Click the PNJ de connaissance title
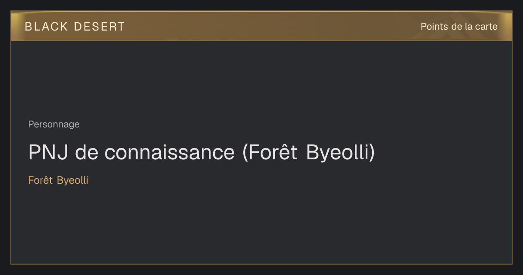This screenshot has width=523, height=275. click(x=201, y=152)
